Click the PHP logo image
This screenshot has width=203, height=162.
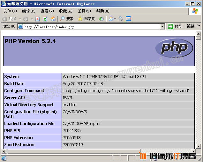click(174, 48)
